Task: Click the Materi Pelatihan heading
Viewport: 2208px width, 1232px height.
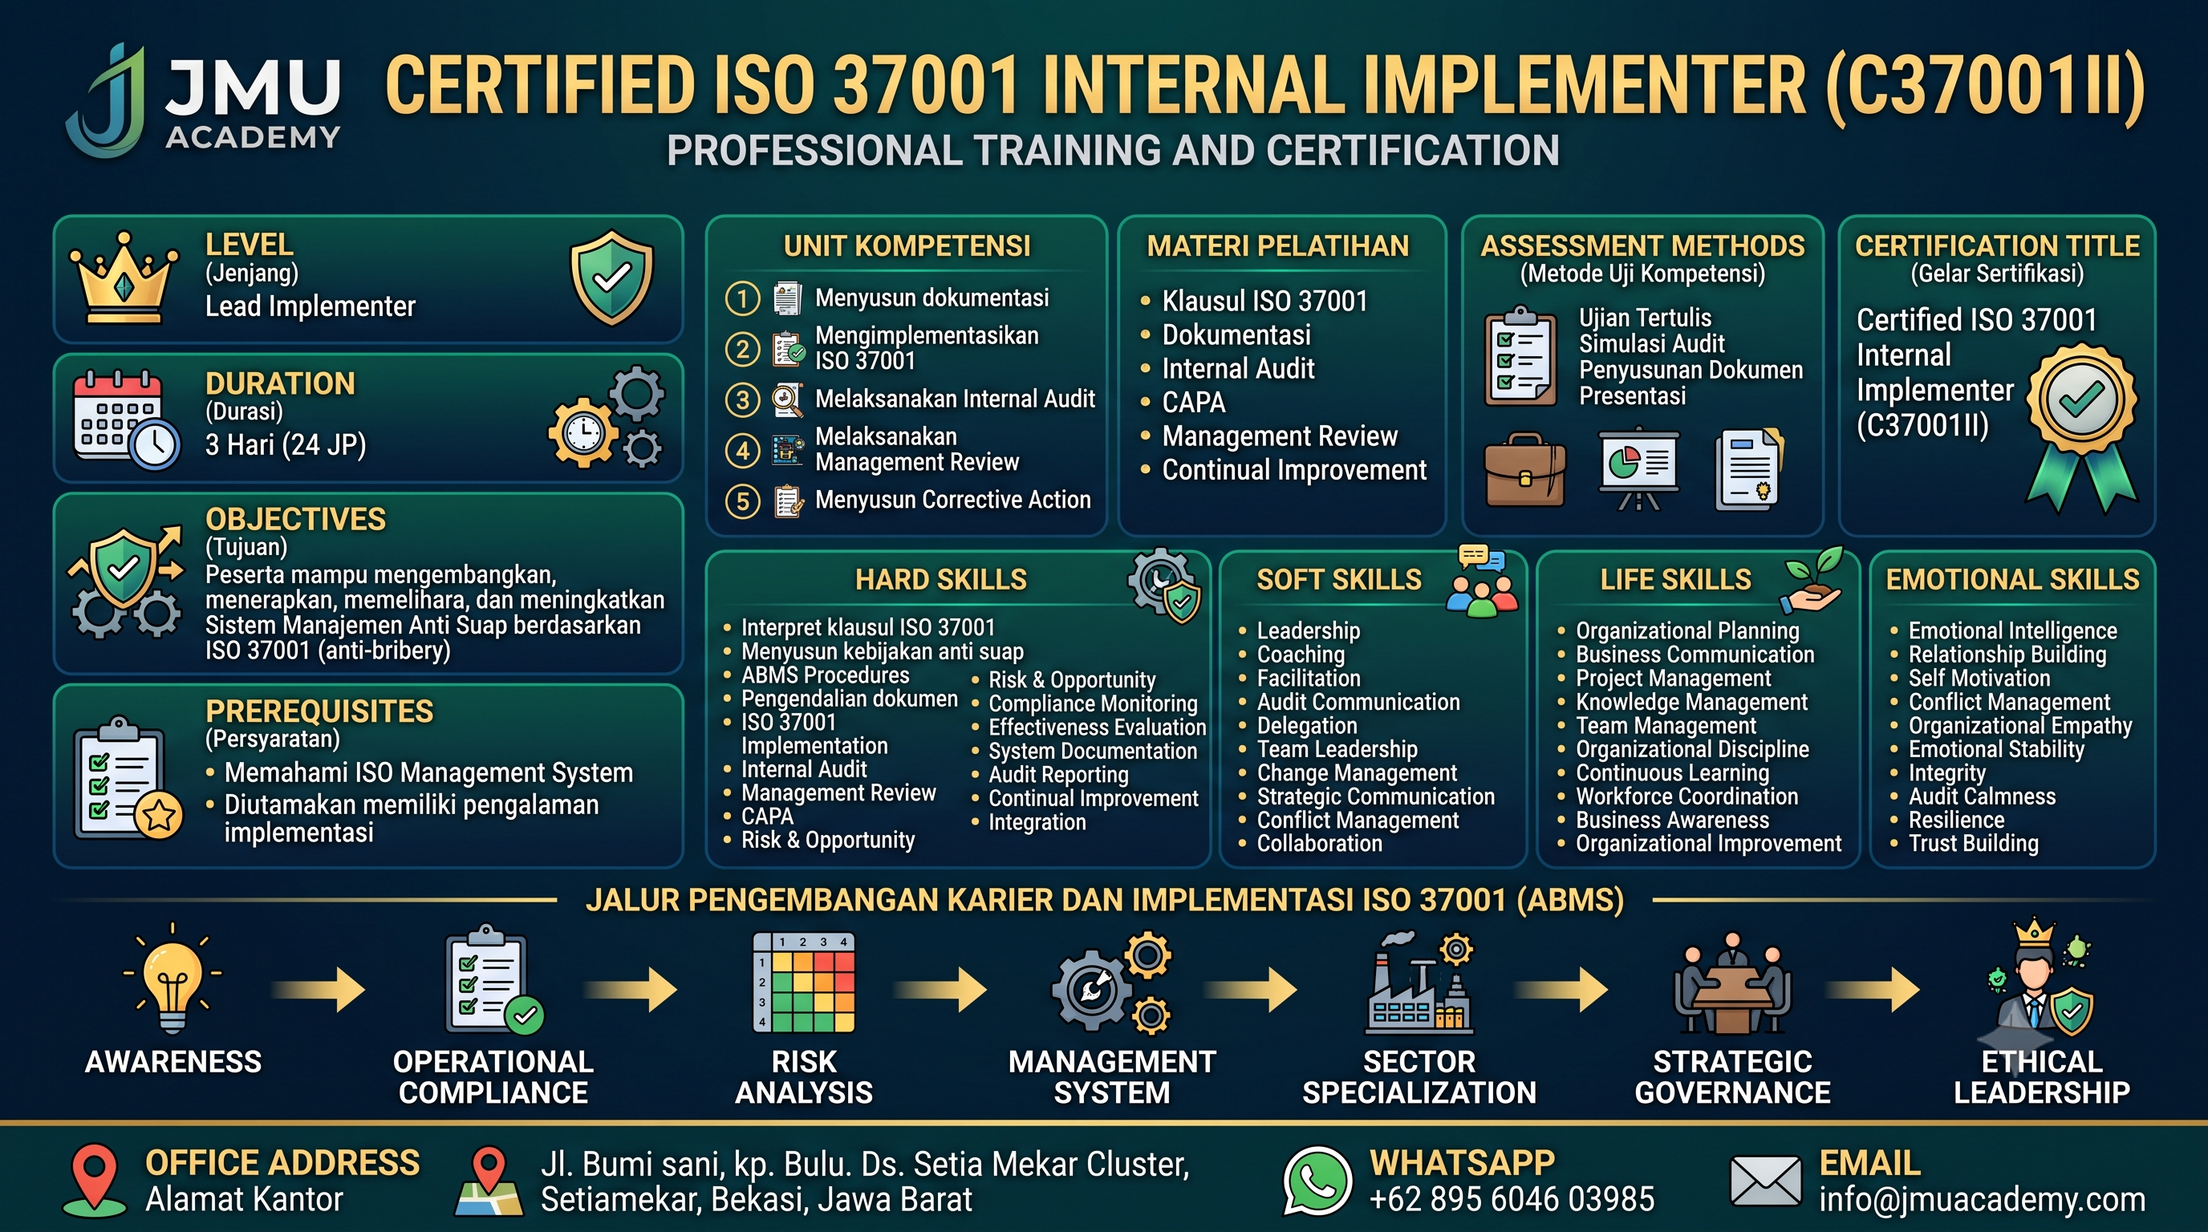Action: tap(1278, 246)
